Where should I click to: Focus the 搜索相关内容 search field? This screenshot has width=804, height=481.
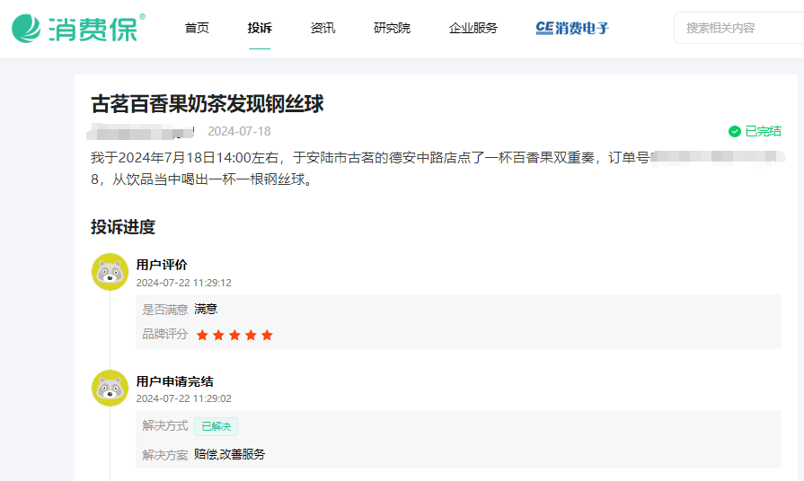739,28
